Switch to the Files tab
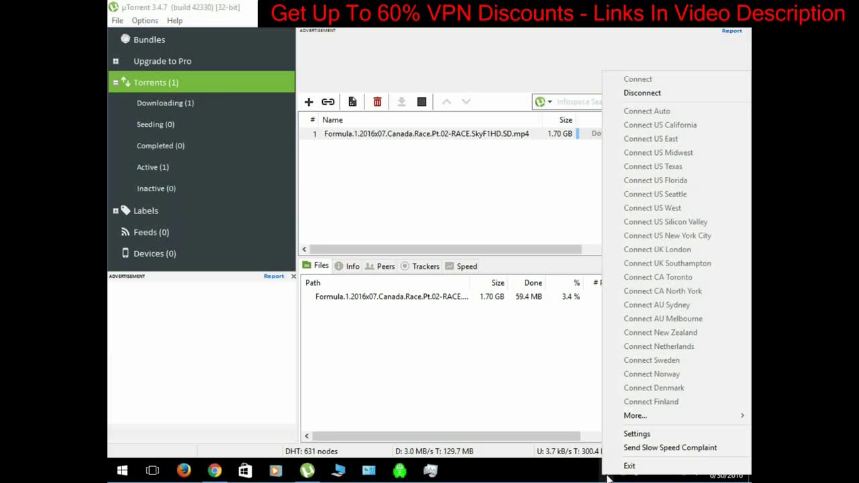The image size is (859, 483). [x=315, y=266]
